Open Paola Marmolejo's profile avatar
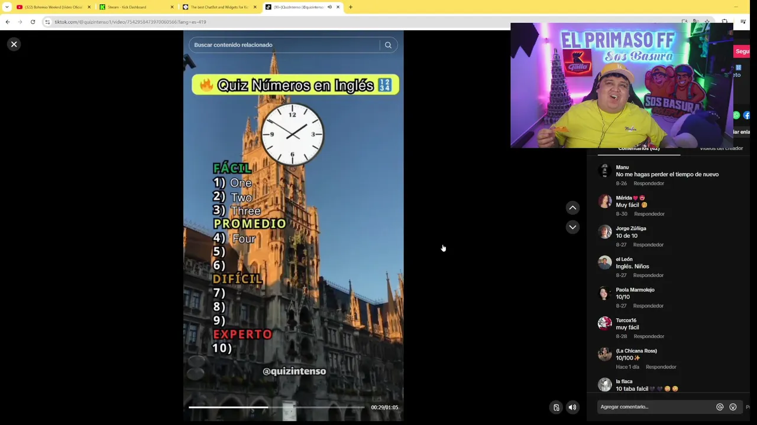Image resolution: width=757 pixels, height=425 pixels. (604, 293)
